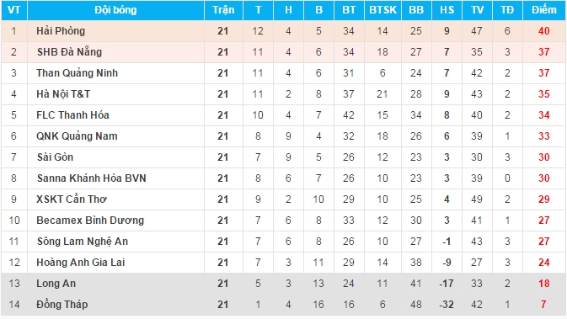Select Becamex Bình Dương team
567x319 pixels.
coord(90,220)
